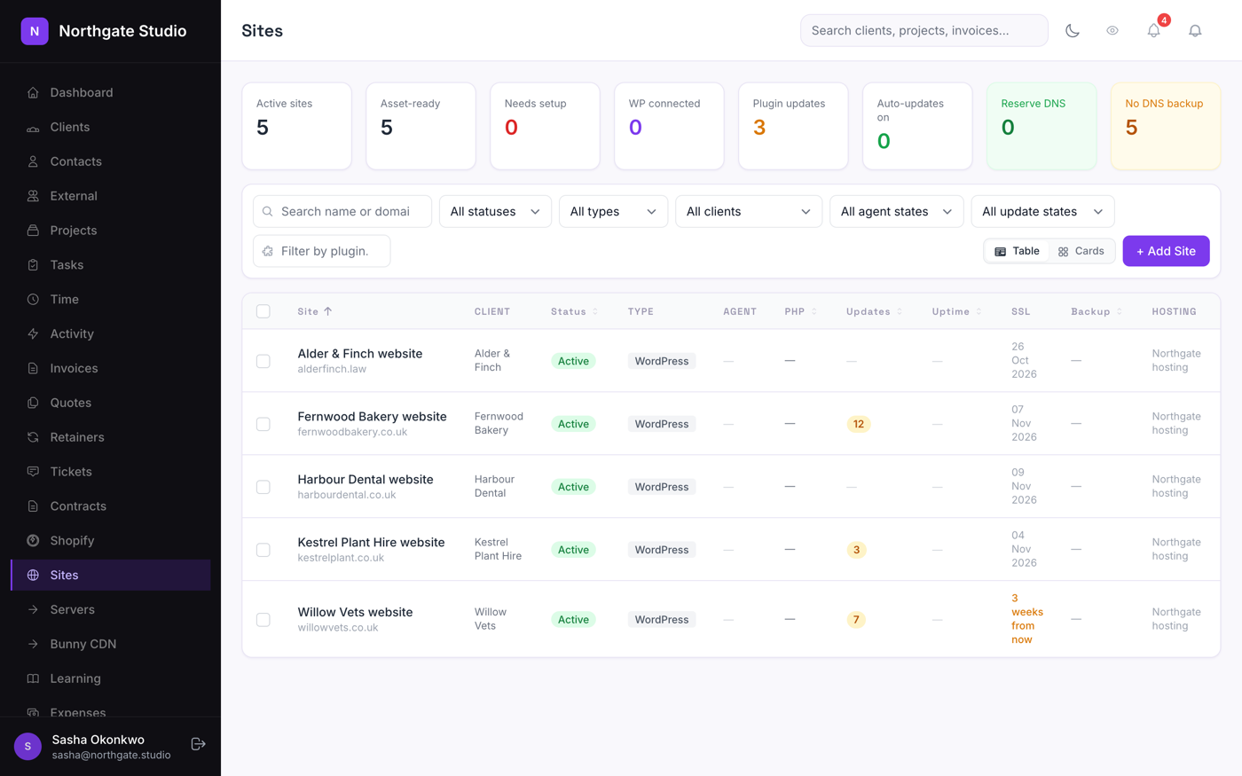Viewport: 1242px width, 776px height.
Task: Open Servers in sidebar
Action: pyautogui.click(x=111, y=609)
